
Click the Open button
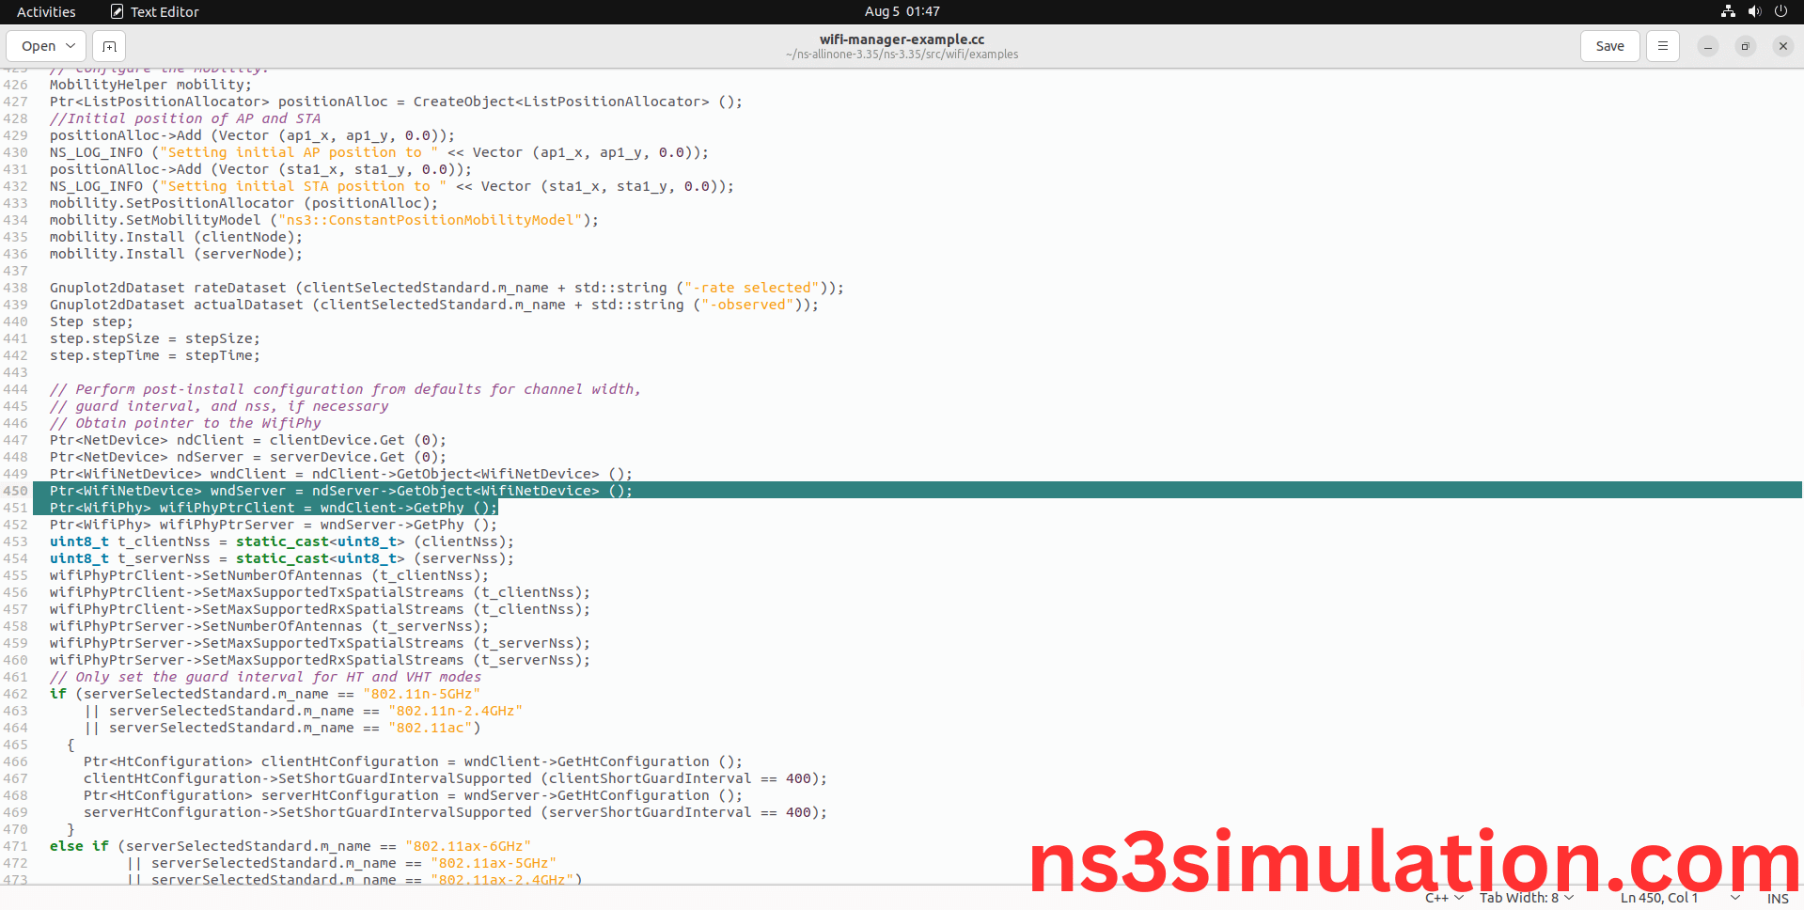tap(39, 45)
